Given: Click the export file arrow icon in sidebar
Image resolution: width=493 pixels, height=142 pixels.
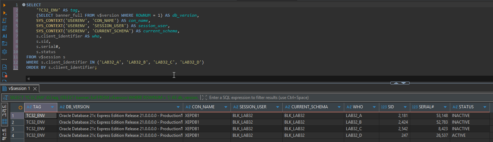Looking at the screenshot, I should coord(5,67).
